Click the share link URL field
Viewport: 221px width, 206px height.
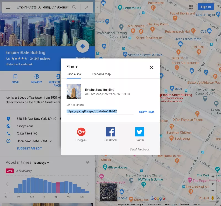(x=99, y=112)
